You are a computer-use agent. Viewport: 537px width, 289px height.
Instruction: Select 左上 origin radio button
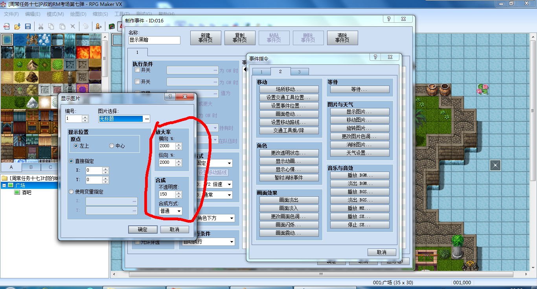coord(76,146)
